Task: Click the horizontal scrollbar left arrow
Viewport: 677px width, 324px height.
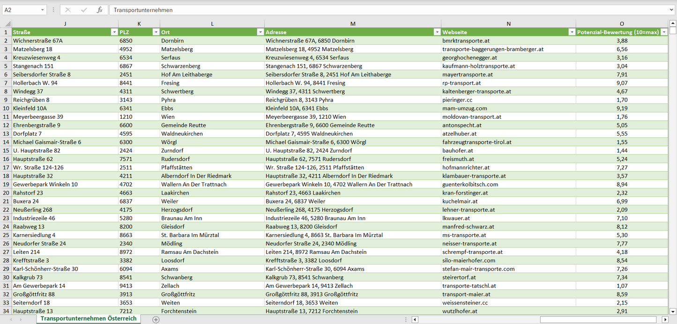Action: pyautogui.click(x=415, y=319)
